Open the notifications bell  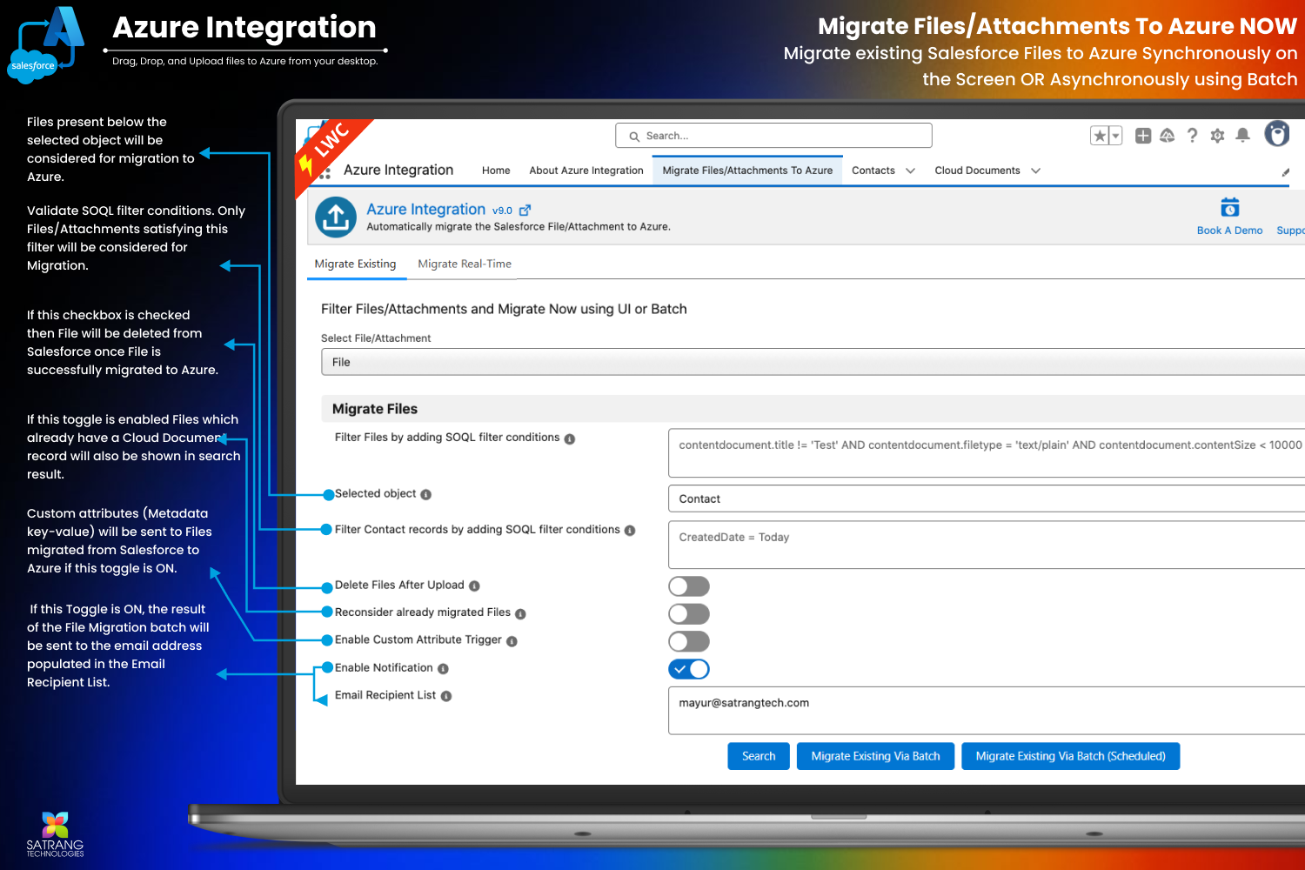pos(1242,135)
